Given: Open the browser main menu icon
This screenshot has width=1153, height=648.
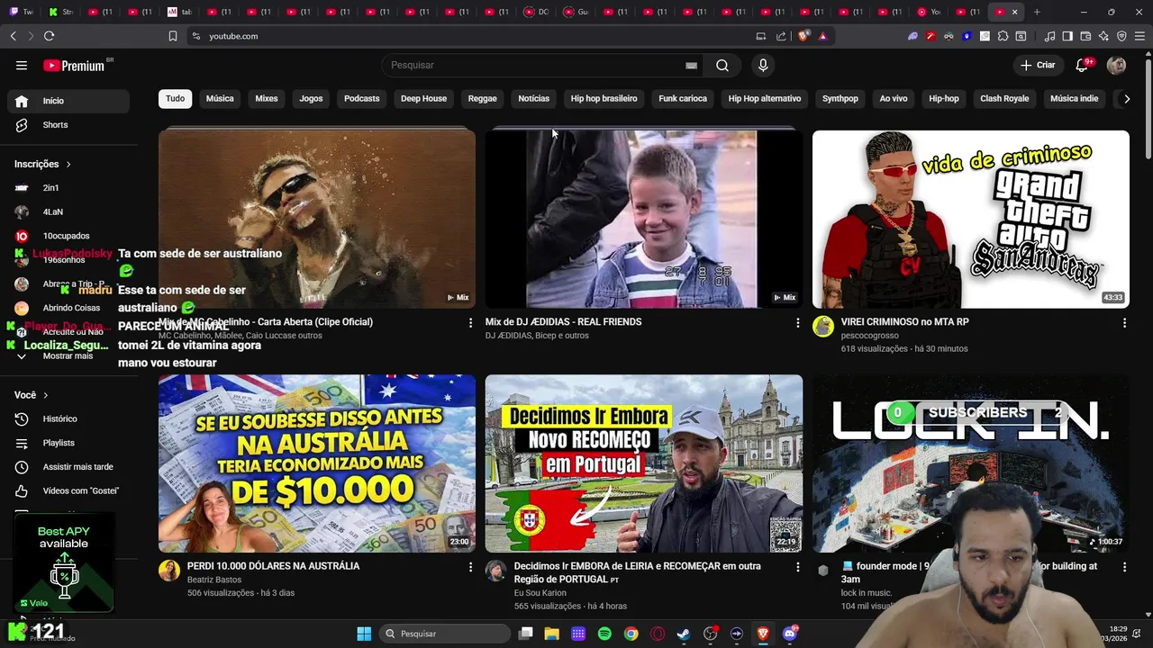Looking at the screenshot, I should click(x=1139, y=36).
